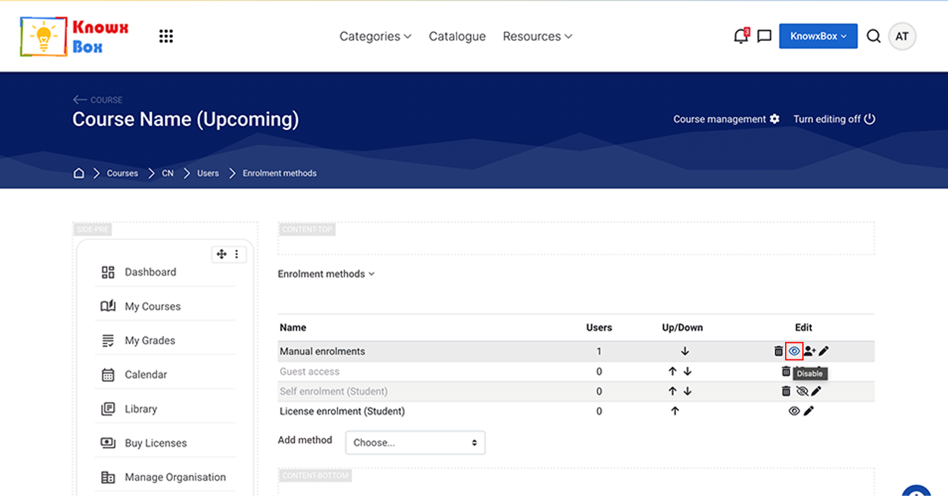Screen dimensions: 948x496
Task: Disable License enrolment via eye icon
Action: 794,411
